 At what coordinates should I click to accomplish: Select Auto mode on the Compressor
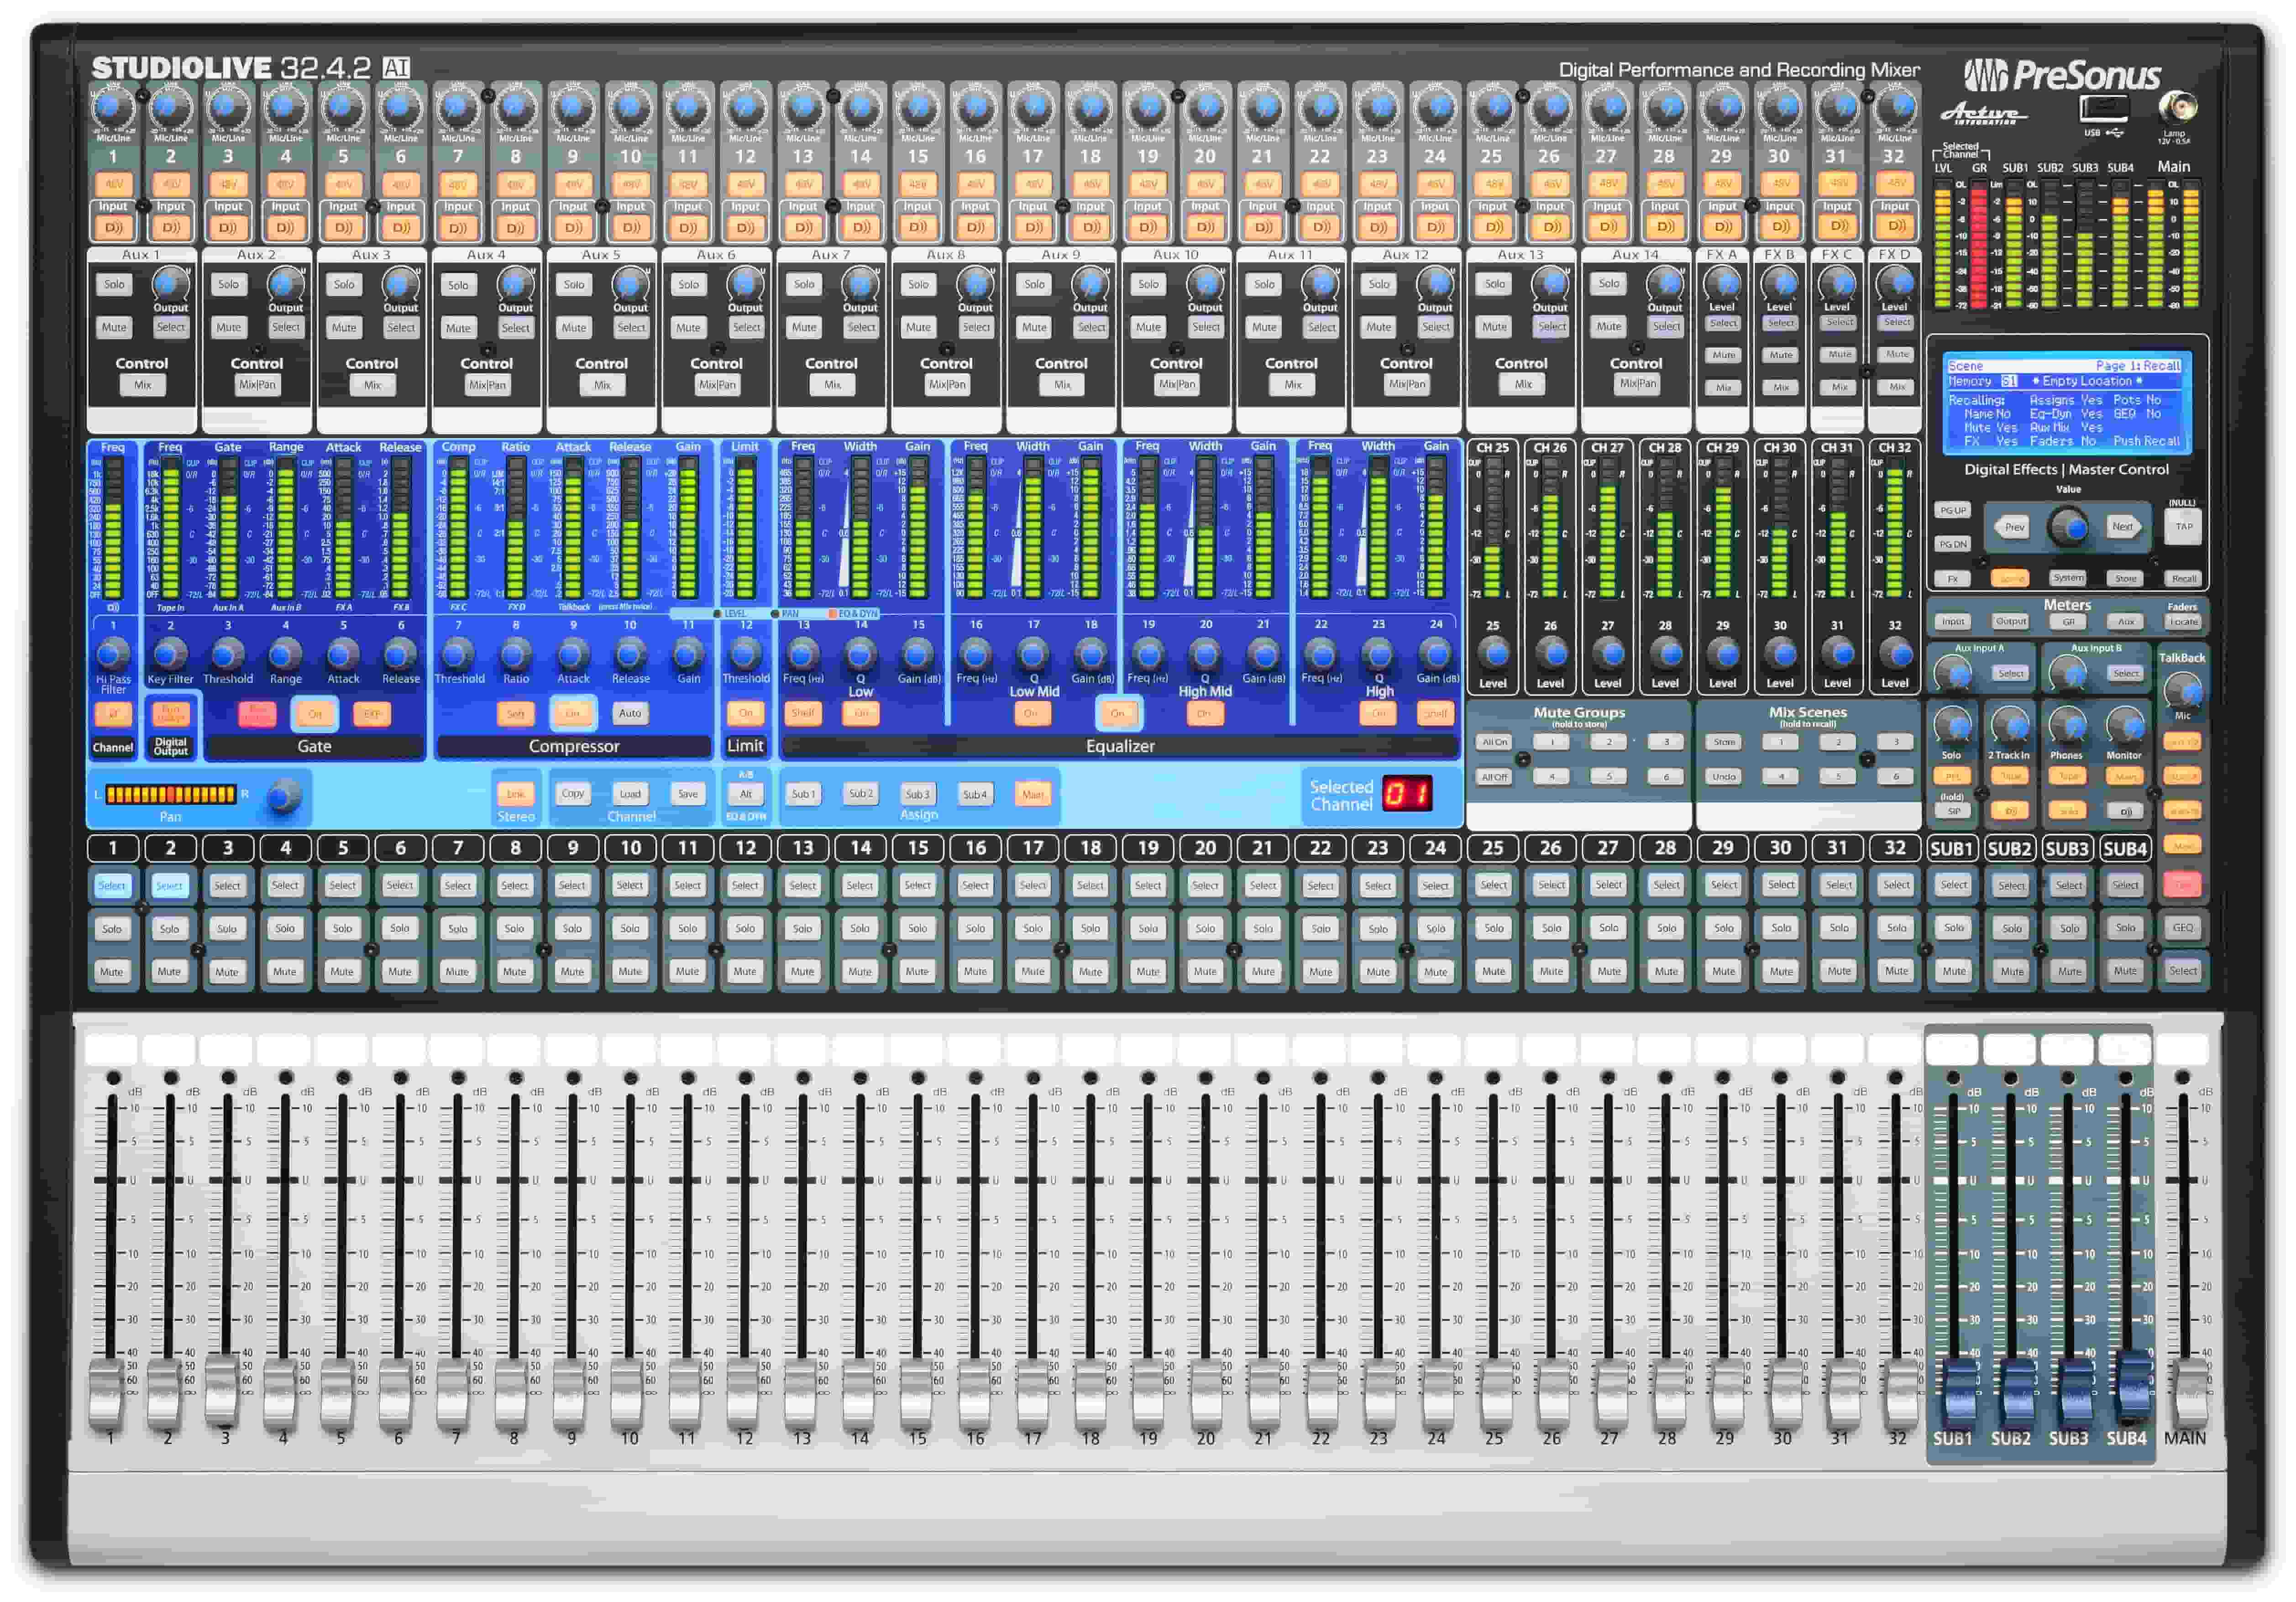[630, 713]
